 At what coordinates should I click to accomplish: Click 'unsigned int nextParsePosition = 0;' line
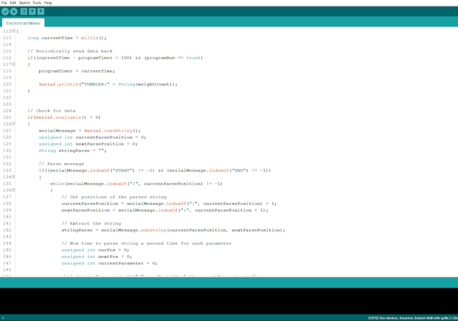tap(88, 144)
